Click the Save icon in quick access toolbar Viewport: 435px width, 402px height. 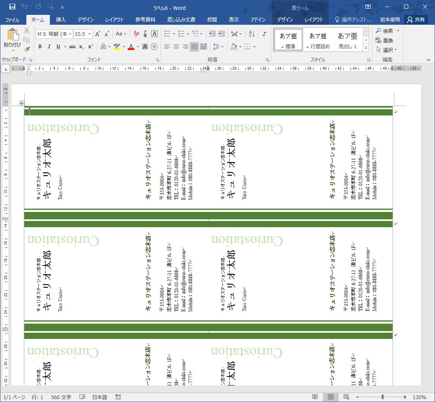[x=12, y=7]
